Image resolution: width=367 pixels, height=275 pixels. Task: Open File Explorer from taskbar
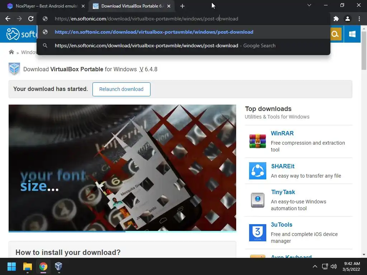coord(27,266)
